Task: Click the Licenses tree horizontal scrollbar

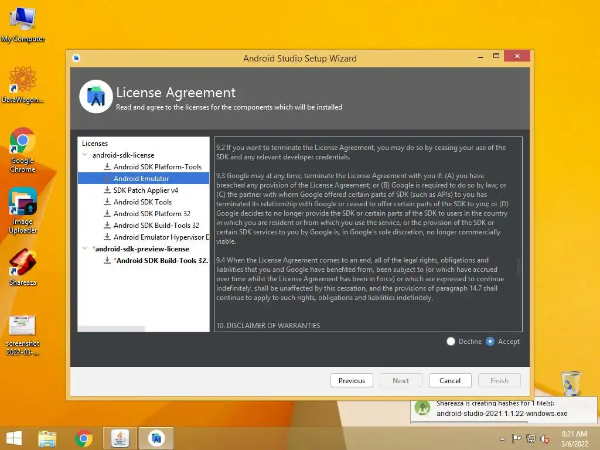Action: coord(111,329)
